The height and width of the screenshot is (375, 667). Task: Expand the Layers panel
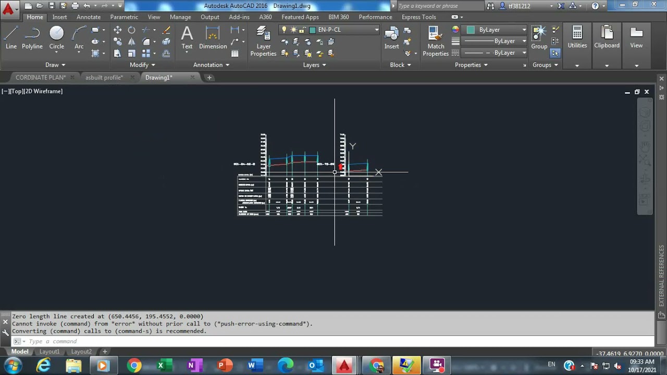click(x=315, y=65)
